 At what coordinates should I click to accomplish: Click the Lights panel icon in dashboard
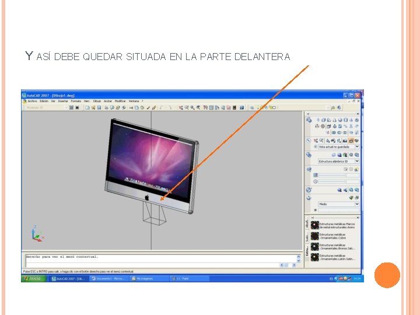point(309,169)
